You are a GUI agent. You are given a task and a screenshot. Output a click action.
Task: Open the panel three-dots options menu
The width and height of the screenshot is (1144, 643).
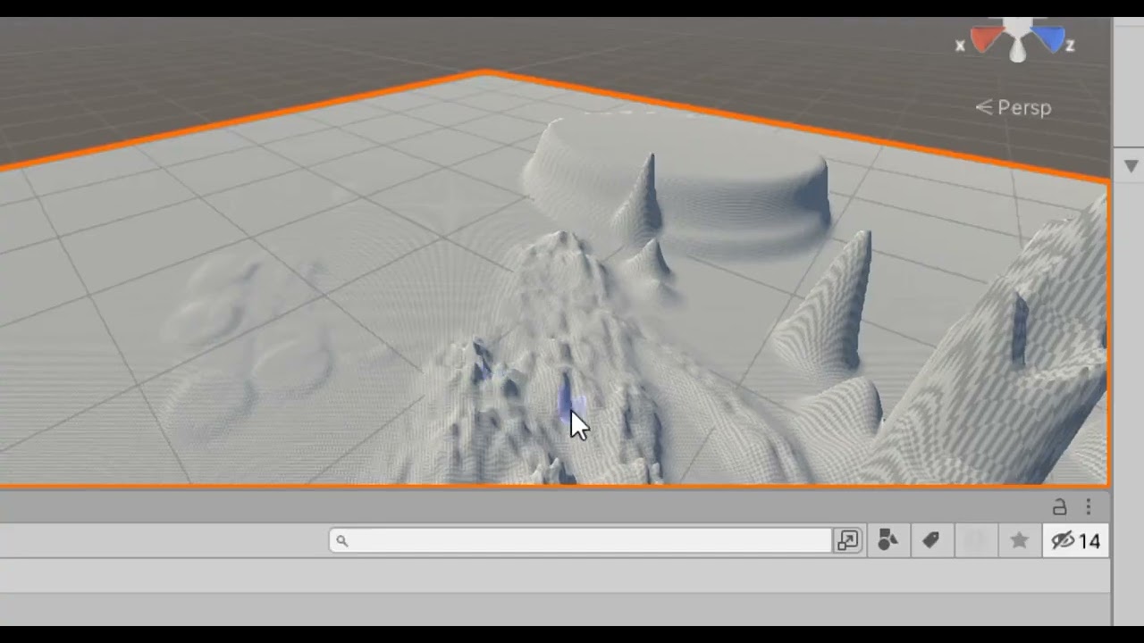click(x=1088, y=507)
